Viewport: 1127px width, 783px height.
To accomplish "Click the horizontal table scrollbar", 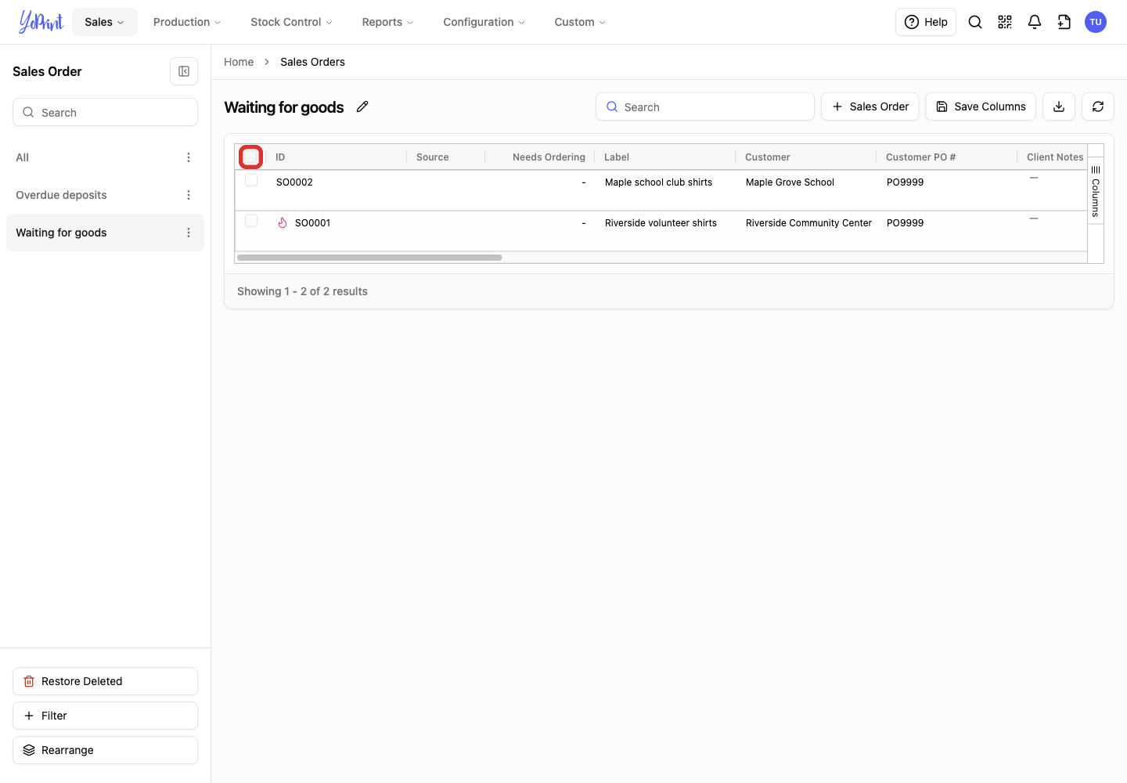I will click(x=369, y=258).
